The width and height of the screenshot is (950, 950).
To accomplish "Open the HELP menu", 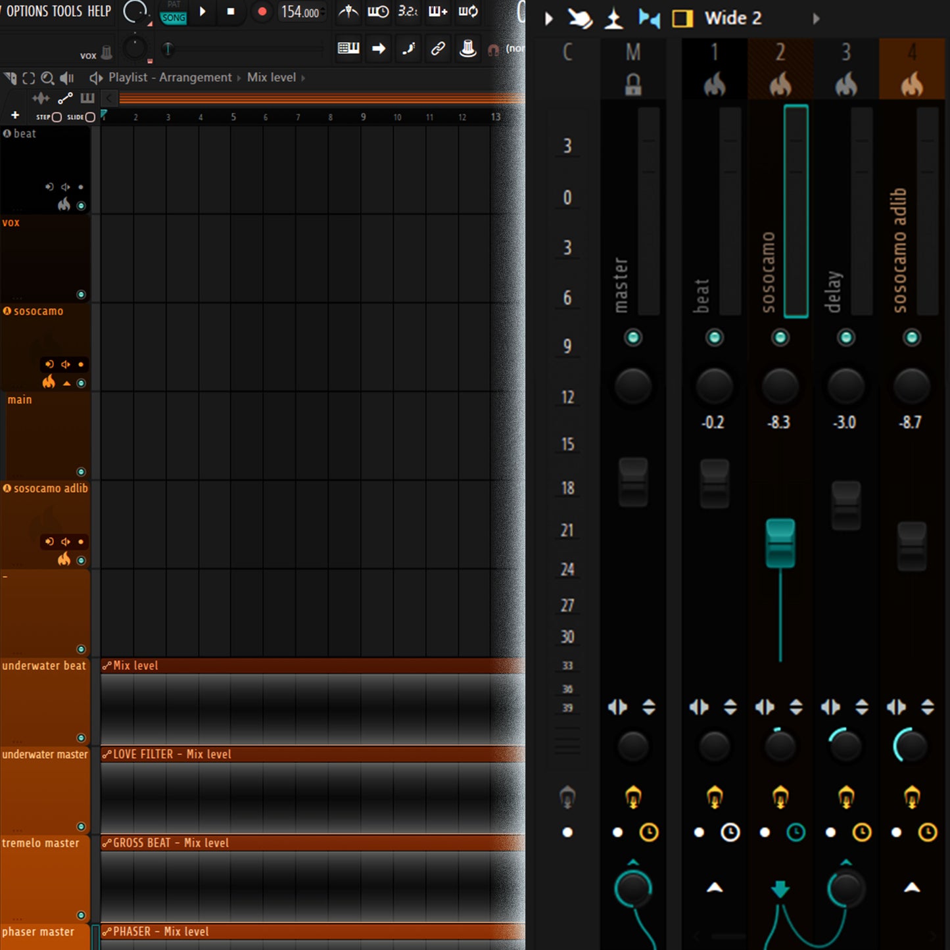I will coord(99,11).
